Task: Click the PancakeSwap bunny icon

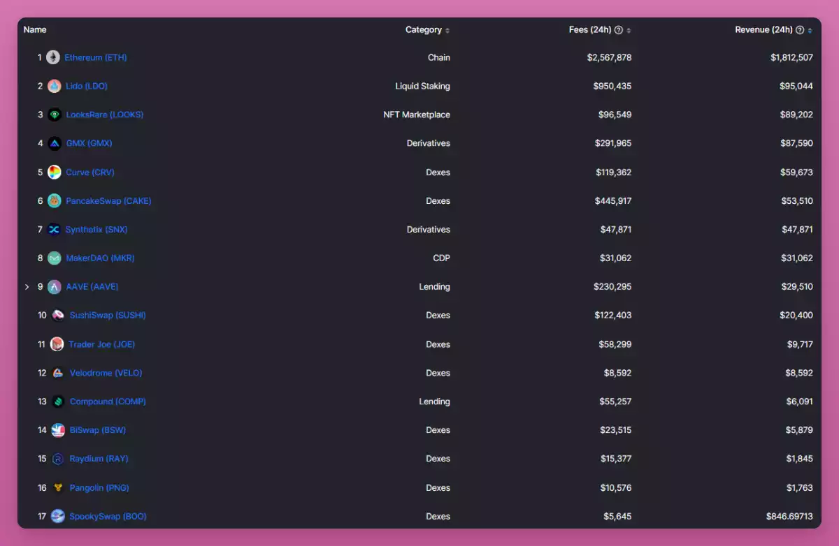Action: click(x=55, y=201)
